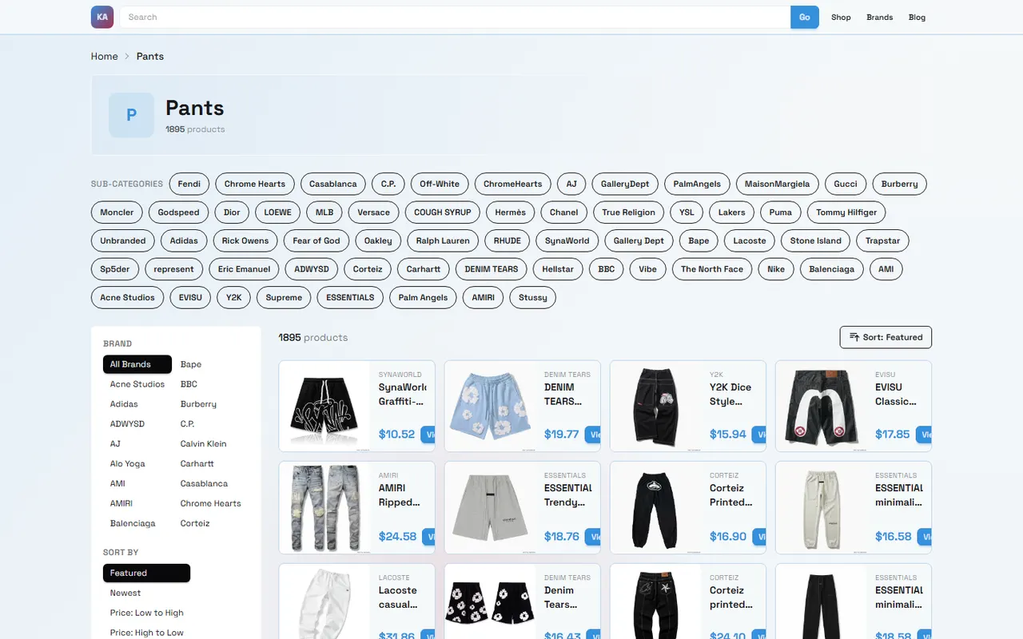
Task: Select the Fendi sub-category chip
Action: click(x=189, y=184)
